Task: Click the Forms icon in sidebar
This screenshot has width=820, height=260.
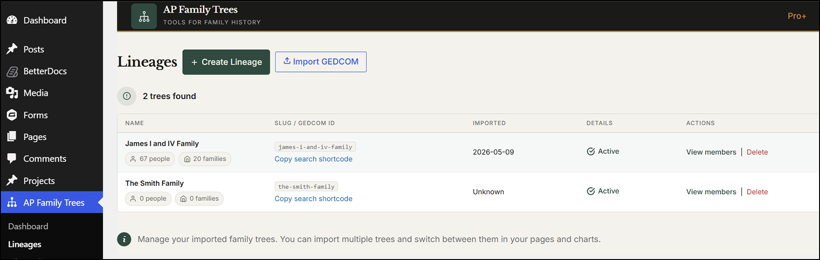Action: pyautogui.click(x=12, y=115)
